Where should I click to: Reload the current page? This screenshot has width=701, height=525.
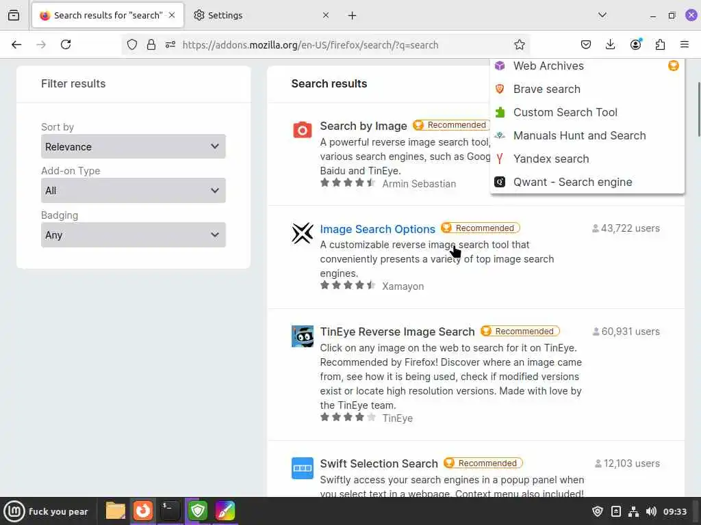(66, 44)
